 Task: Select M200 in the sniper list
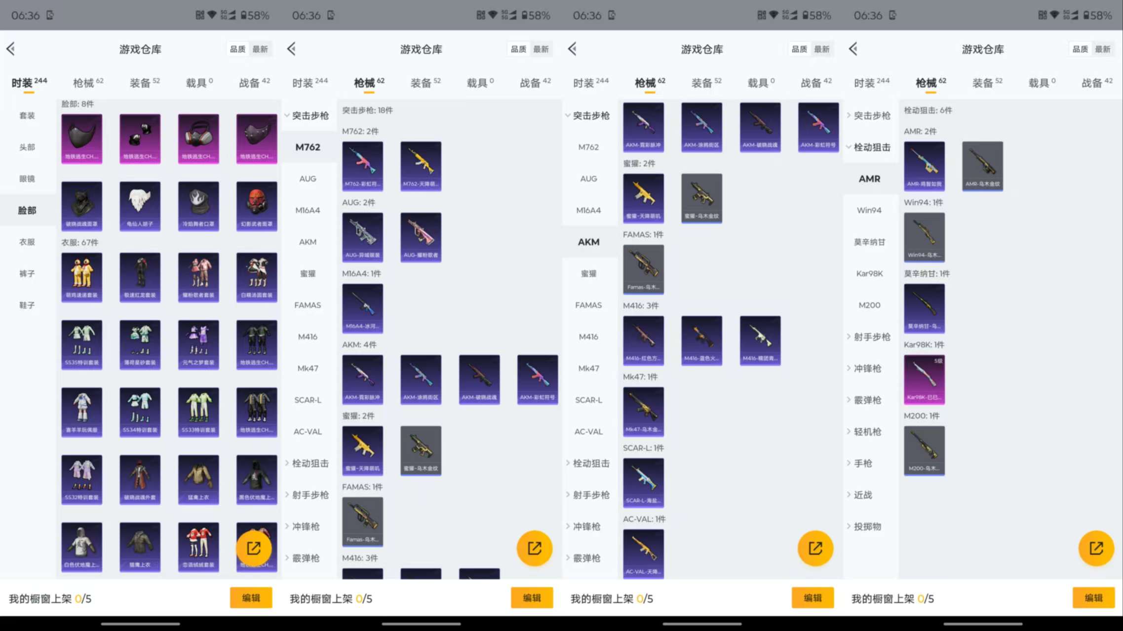click(869, 305)
